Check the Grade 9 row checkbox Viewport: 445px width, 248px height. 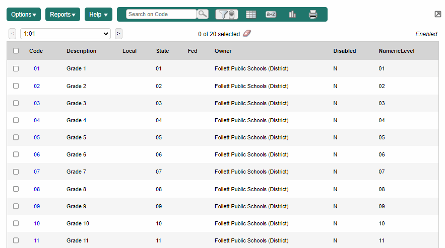coord(16,206)
